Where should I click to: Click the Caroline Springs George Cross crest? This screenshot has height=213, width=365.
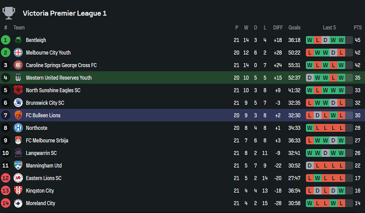click(x=18, y=65)
